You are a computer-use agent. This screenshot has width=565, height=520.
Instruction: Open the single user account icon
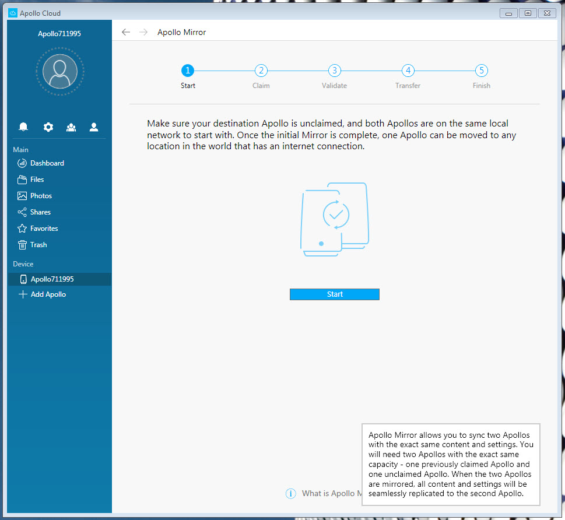point(94,127)
